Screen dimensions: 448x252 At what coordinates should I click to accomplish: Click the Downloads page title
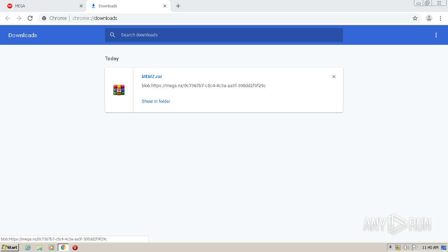tap(23, 35)
